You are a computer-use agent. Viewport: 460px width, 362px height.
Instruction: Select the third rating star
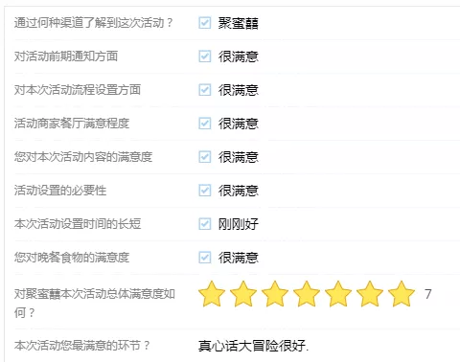point(275,294)
